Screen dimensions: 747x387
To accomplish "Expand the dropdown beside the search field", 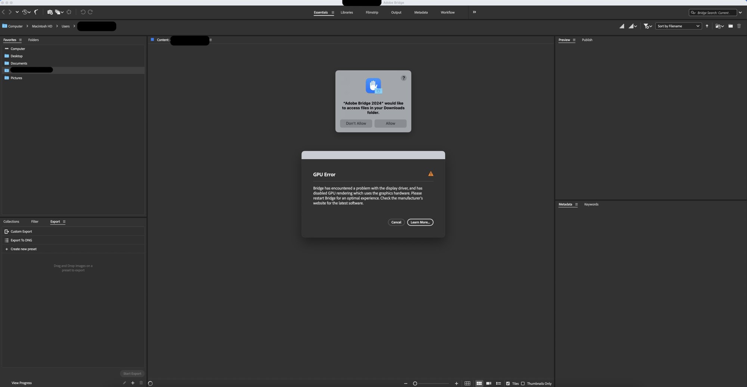I will point(740,12).
